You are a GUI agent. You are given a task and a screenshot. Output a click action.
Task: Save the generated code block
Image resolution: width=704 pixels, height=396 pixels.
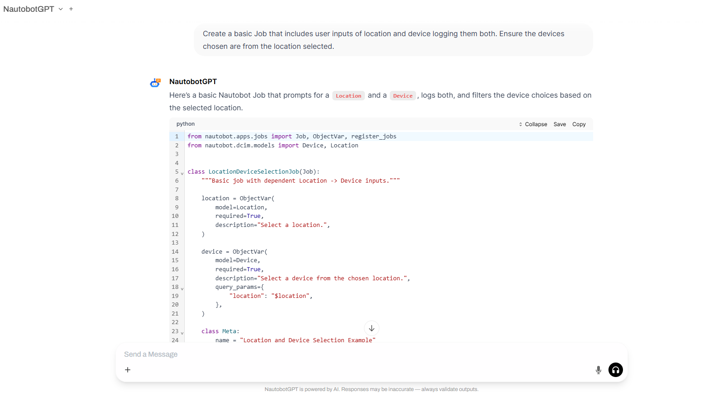(x=560, y=124)
